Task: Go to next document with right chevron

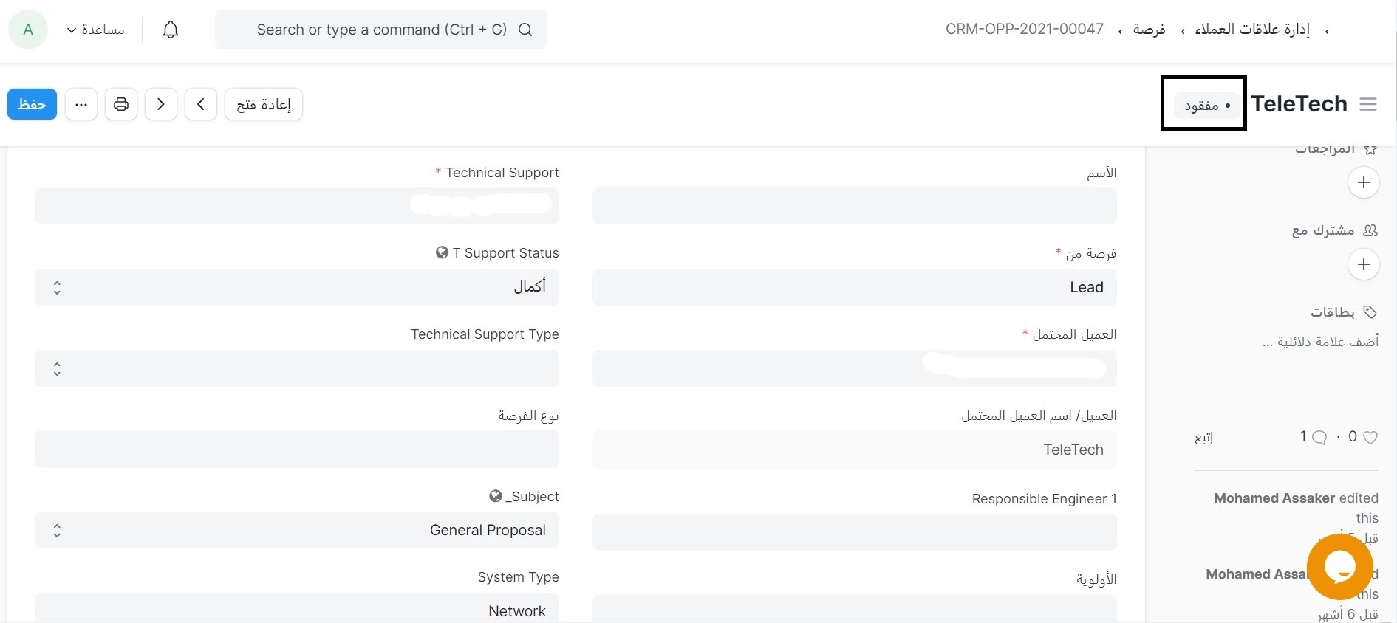Action: tap(161, 104)
